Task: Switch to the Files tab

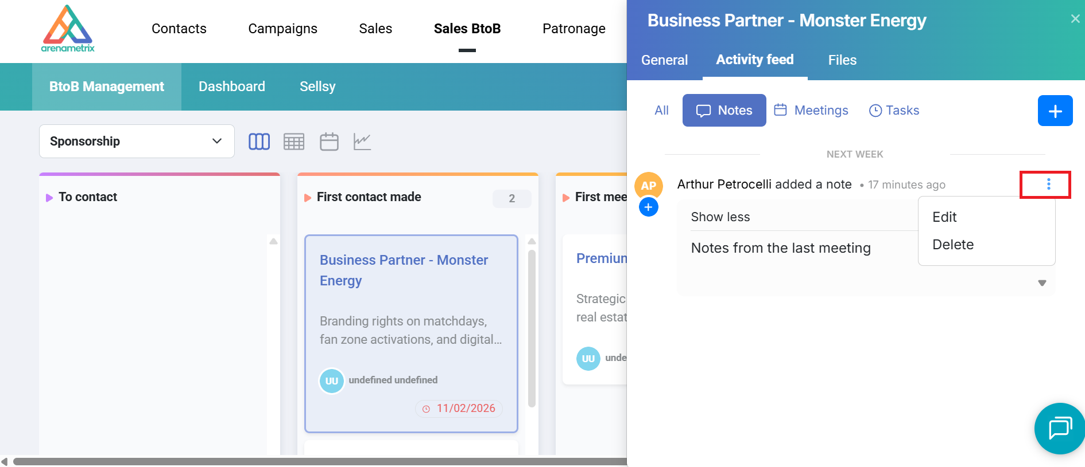Action: pyautogui.click(x=842, y=60)
